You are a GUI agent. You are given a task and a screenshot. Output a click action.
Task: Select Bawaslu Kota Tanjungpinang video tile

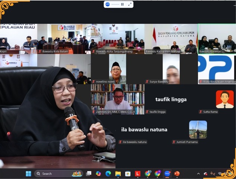tap(118, 39)
